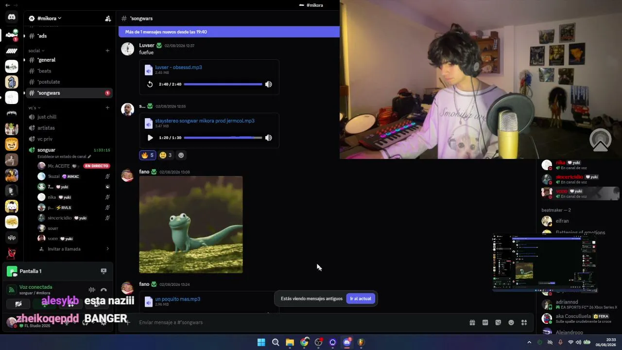Open the beats text channel

click(70, 71)
